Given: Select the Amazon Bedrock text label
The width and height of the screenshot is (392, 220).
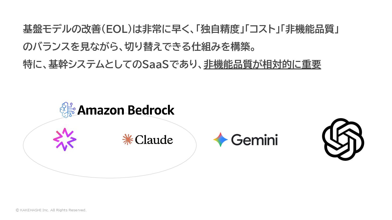Looking at the screenshot, I should 126,110.
